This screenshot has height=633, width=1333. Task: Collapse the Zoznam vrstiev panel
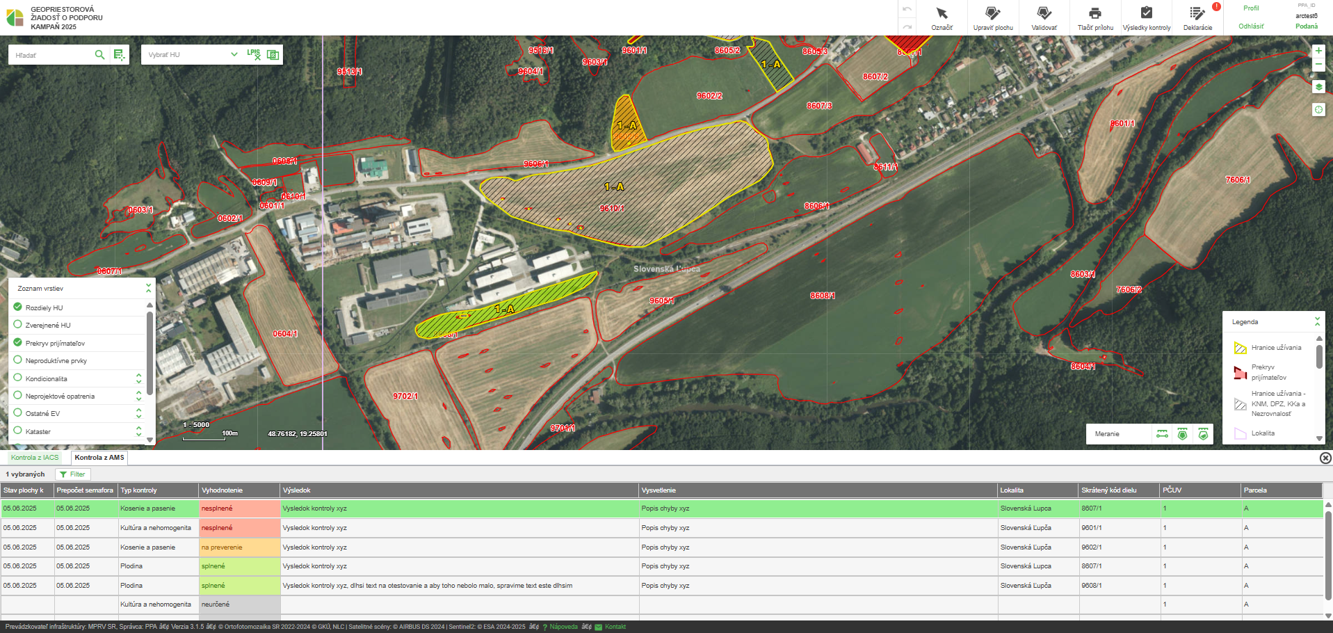148,288
